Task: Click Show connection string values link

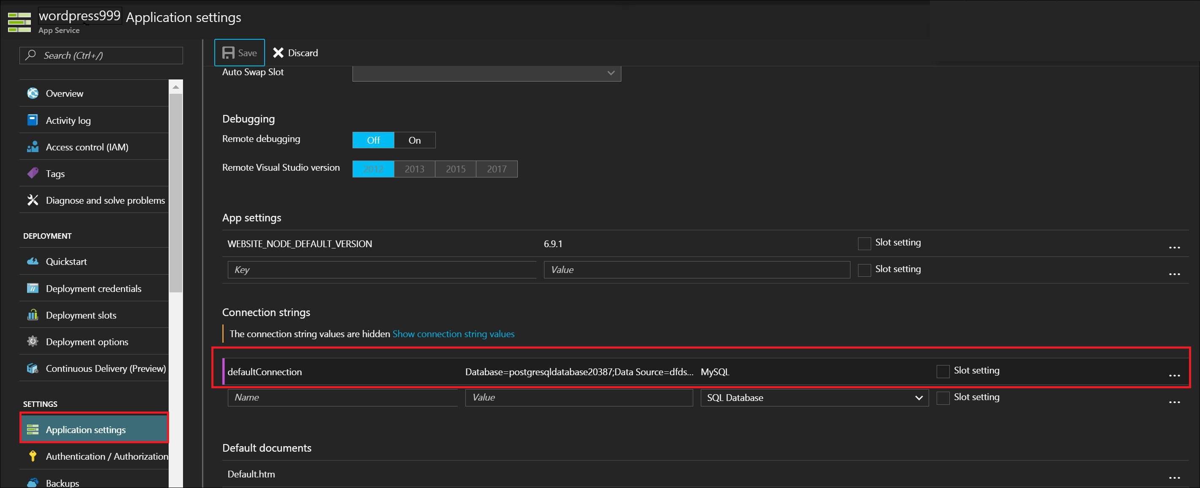Action: coord(453,334)
